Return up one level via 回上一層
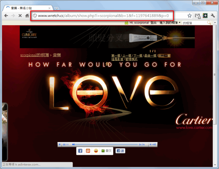 [165, 56]
